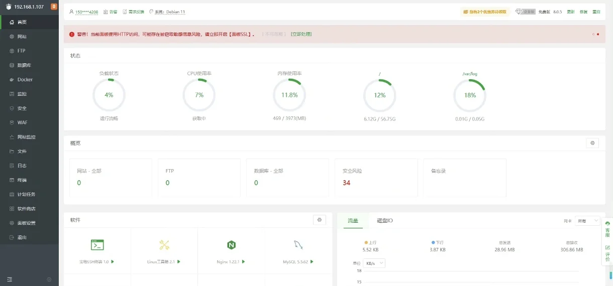Click the page vertical scrollbar thumb

click(611, 275)
